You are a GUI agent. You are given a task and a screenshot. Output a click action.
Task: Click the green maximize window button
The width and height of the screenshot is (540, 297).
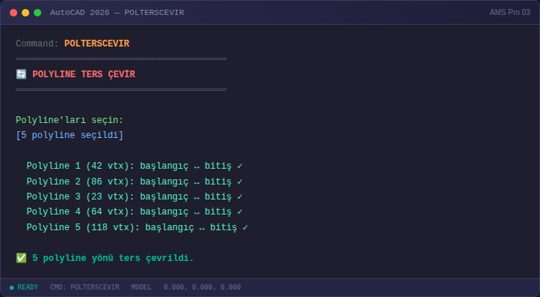point(37,13)
